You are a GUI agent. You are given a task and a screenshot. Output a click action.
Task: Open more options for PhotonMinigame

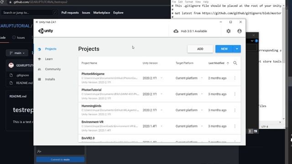235,78
